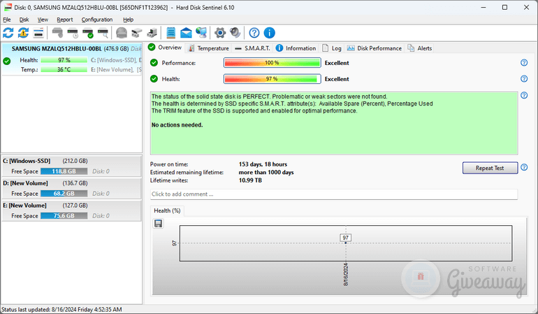
Task: Open the Help menu
Action: click(x=128, y=20)
